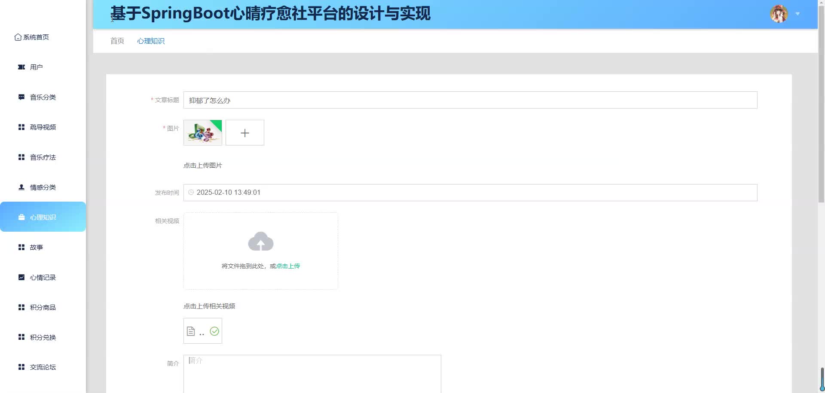Select the 系统首页 home icon
Image resolution: width=825 pixels, height=393 pixels.
17,37
